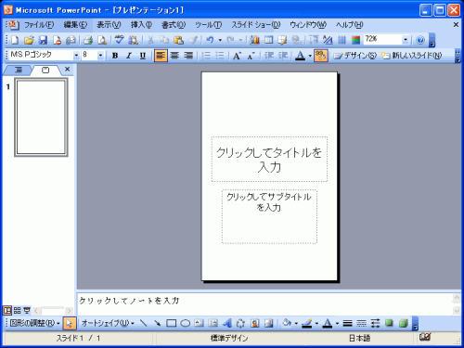Apply the drawing toolbar Font Color swatch
Viewport: 464px width, 348px height.
328,323
